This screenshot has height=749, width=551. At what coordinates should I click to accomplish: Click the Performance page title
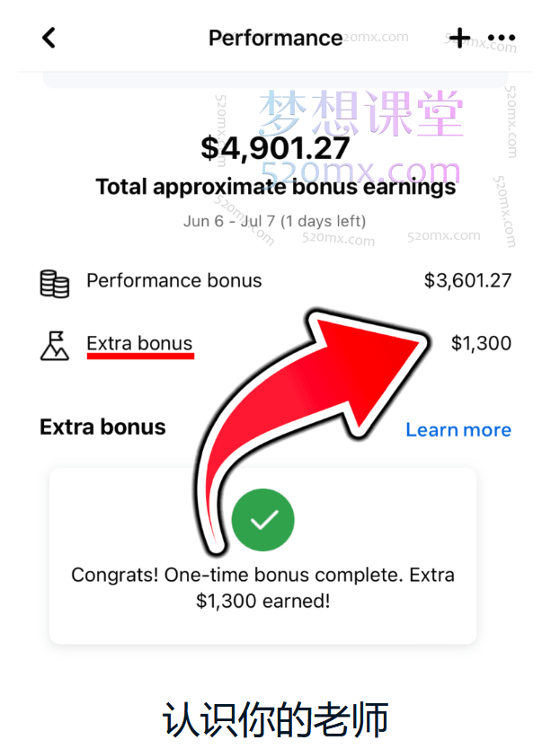275,38
